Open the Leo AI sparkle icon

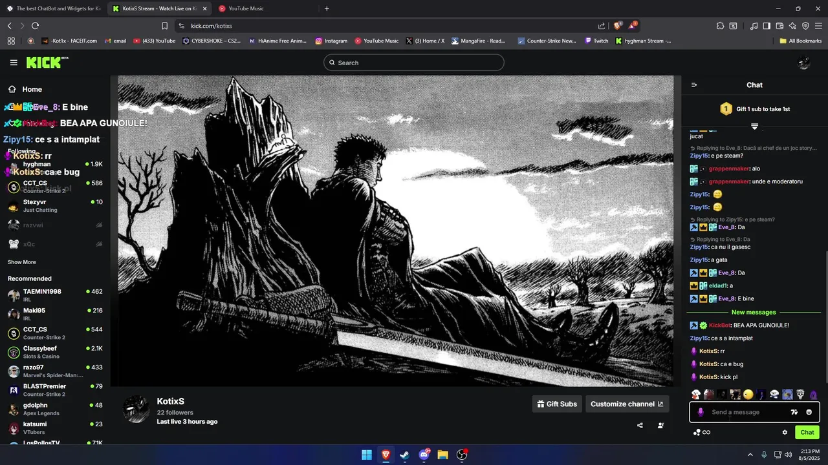(792, 26)
